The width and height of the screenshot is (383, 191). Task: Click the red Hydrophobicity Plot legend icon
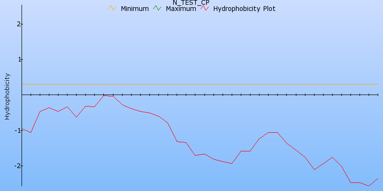tap(204, 8)
